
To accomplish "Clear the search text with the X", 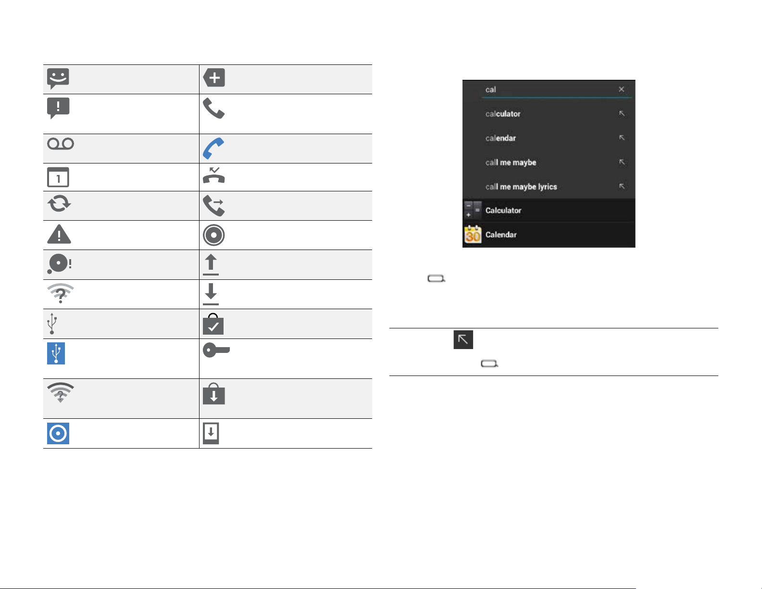I will tap(621, 89).
